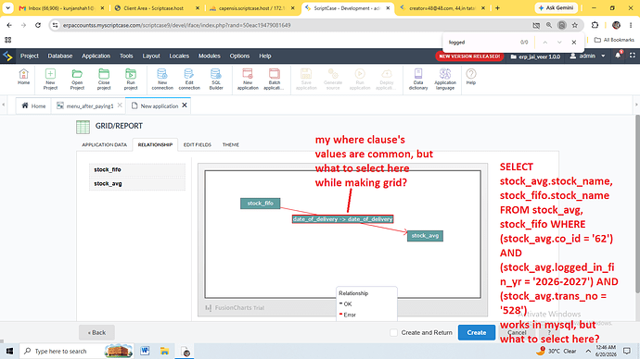
Task: Go back in browser history
Action: 9,25
